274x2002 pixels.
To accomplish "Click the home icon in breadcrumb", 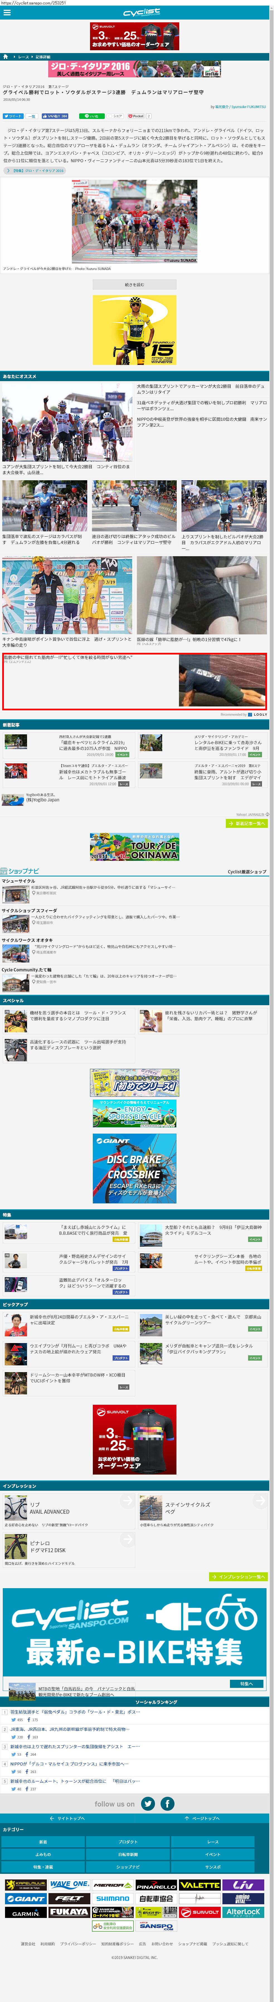I will click(x=5, y=57).
